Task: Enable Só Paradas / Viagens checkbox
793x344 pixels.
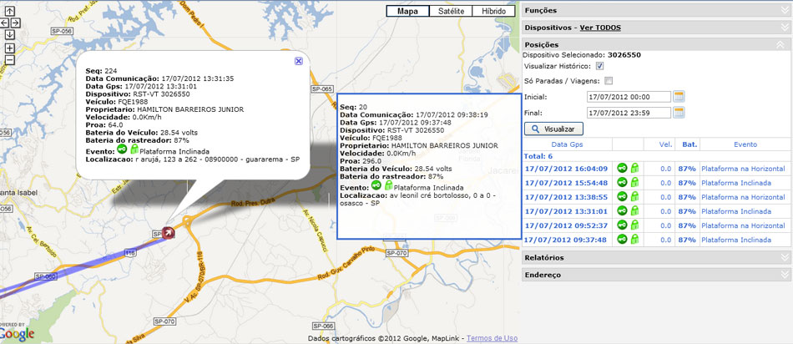Action: [x=609, y=81]
